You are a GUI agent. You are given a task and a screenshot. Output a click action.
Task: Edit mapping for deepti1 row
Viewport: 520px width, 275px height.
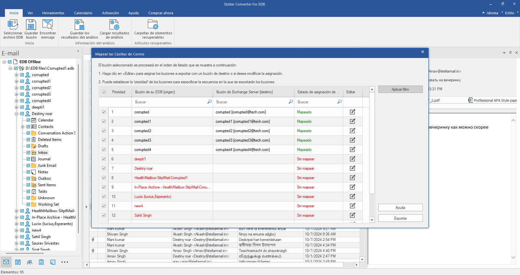[x=353, y=159]
